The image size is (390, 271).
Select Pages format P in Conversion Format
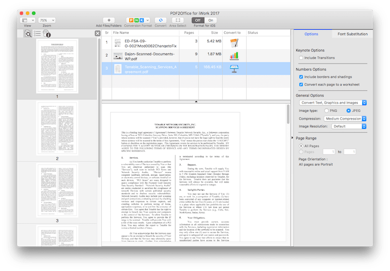[131, 20]
